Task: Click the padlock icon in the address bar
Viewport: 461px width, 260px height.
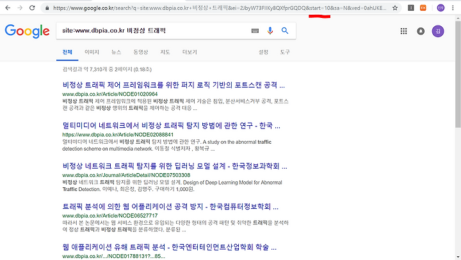Action: pos(47,8)
